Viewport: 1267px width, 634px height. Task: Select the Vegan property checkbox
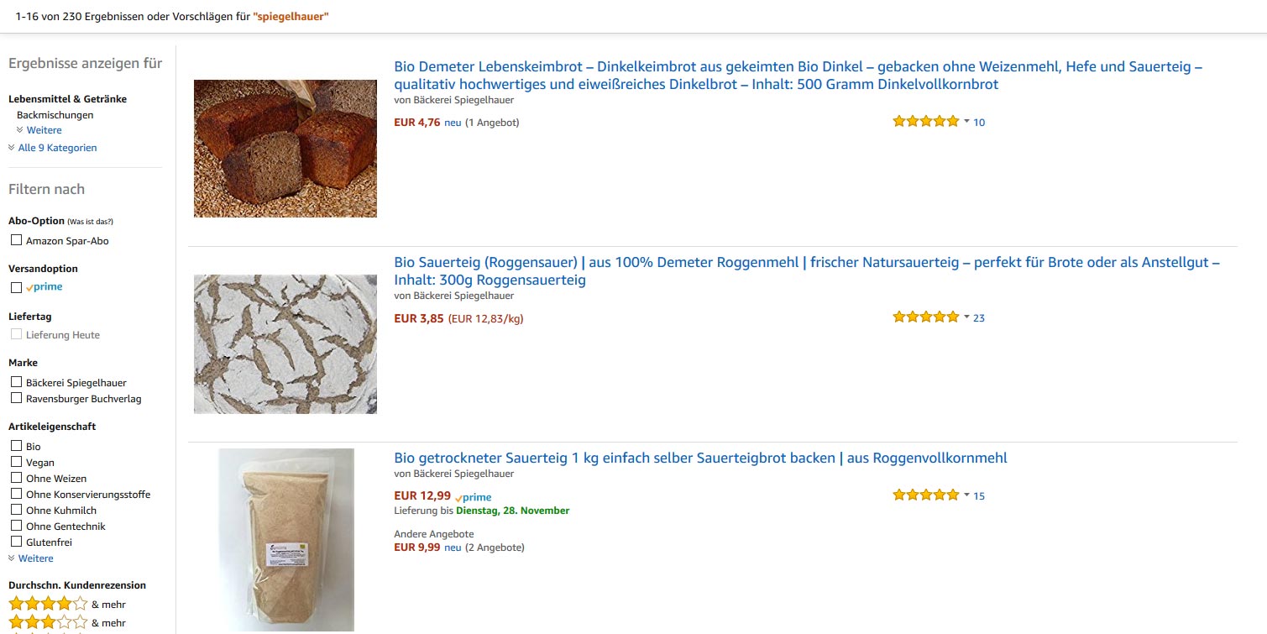16,462
